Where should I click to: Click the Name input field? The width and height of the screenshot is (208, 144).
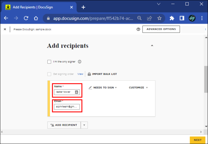pos(67,92)
